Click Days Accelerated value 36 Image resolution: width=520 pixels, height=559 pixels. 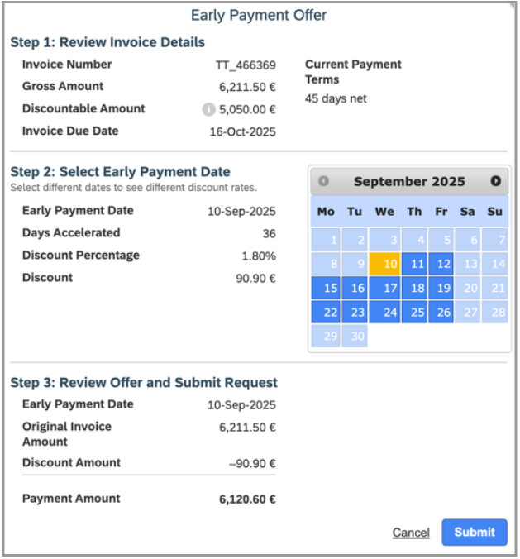[x=269, y=233]
